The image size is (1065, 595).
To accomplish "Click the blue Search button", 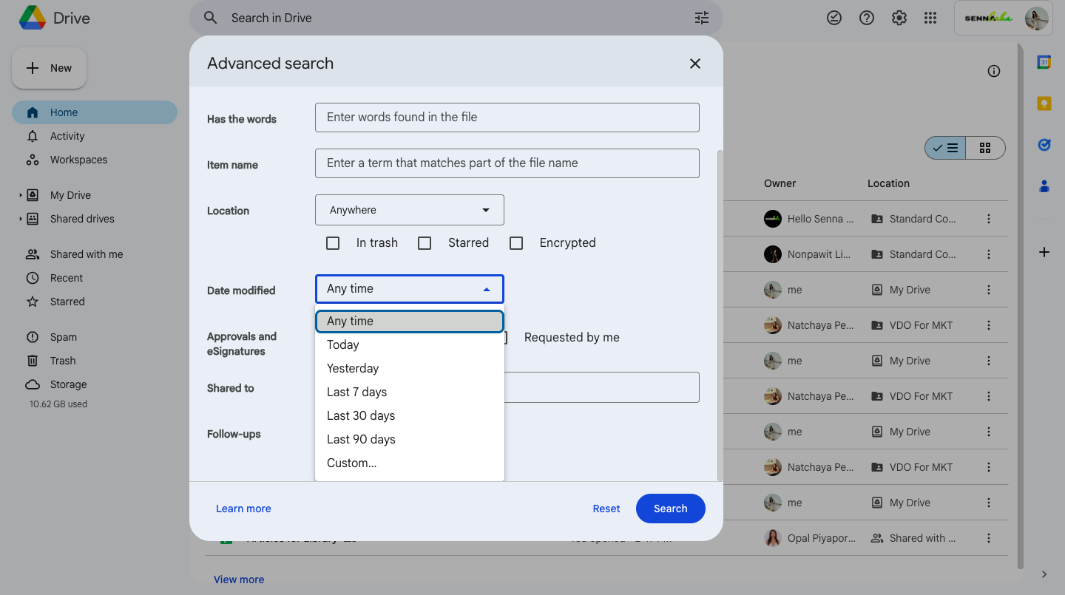I will click(670, 509).
